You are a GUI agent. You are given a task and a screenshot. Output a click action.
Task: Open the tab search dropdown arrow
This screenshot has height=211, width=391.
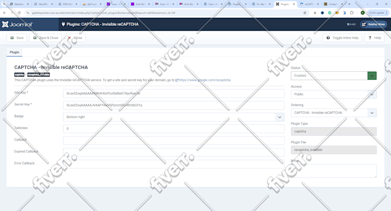[4, 4]
